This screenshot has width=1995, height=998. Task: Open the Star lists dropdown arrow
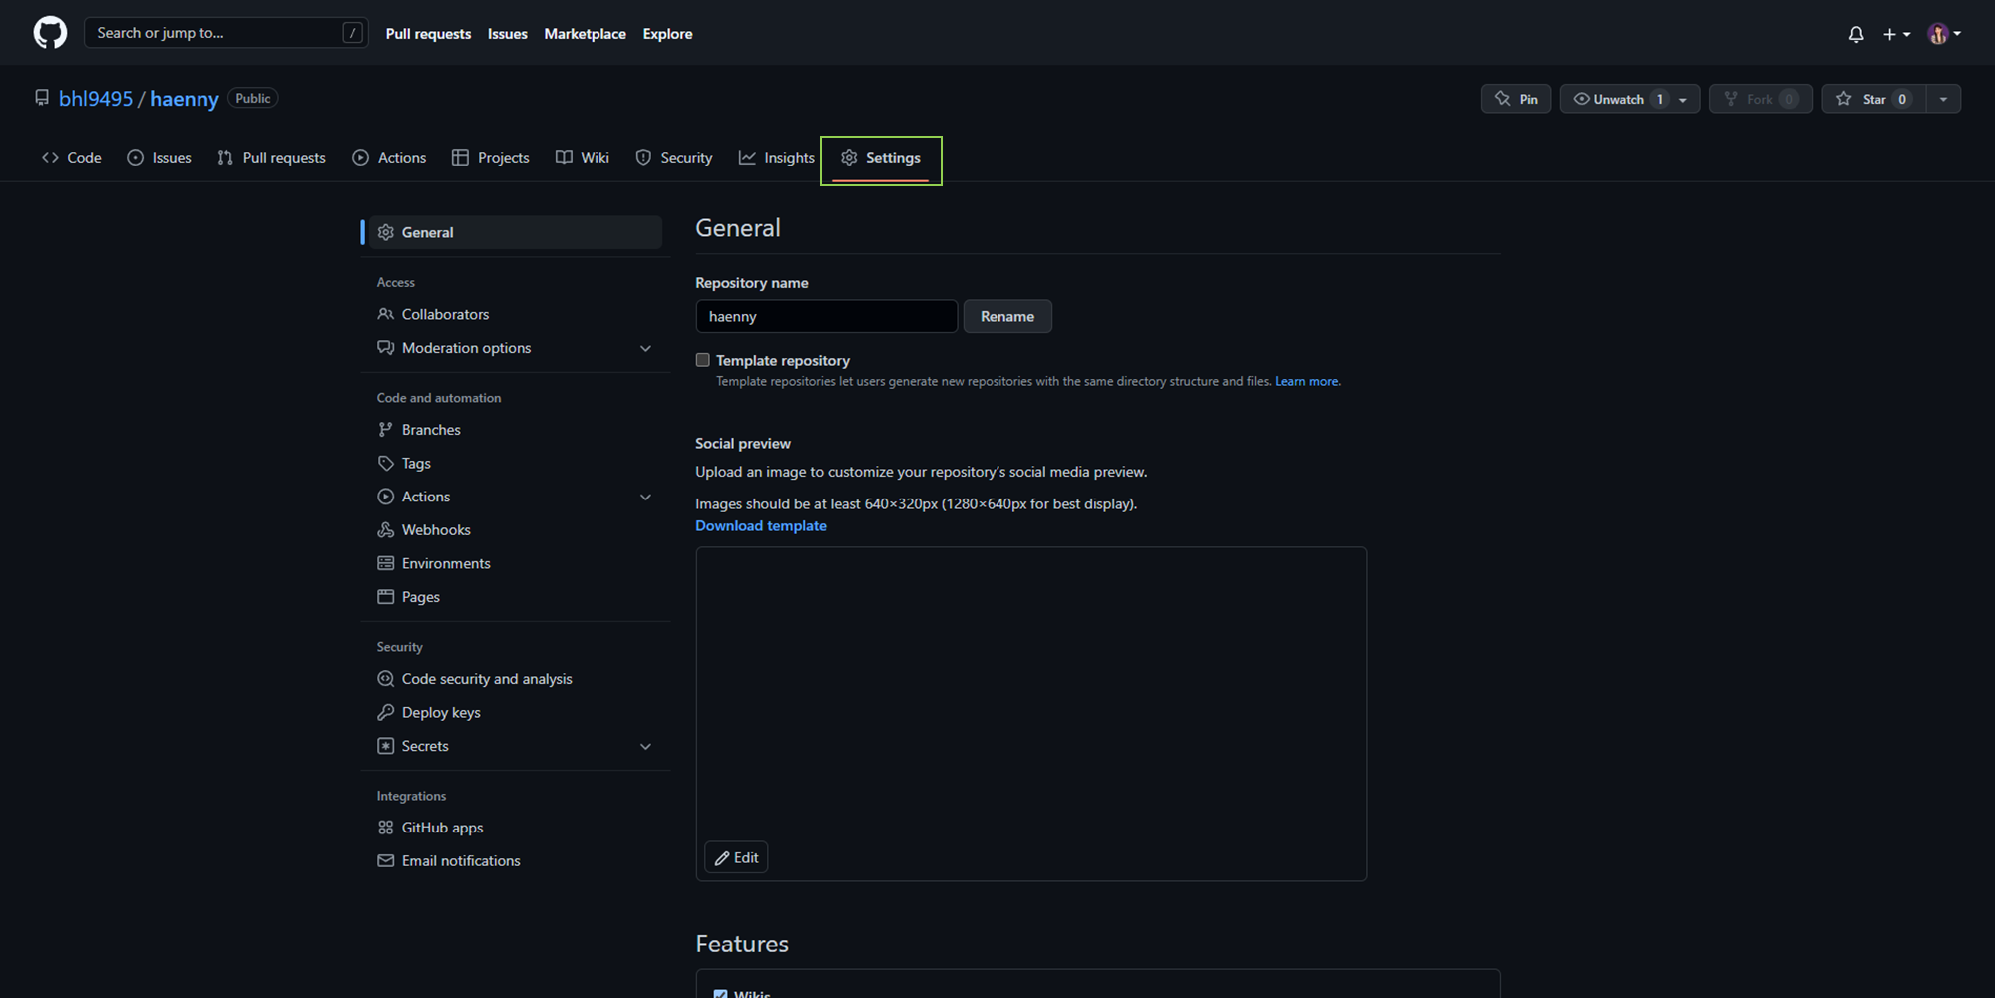pyautogui.click(x=1943, y=99)
